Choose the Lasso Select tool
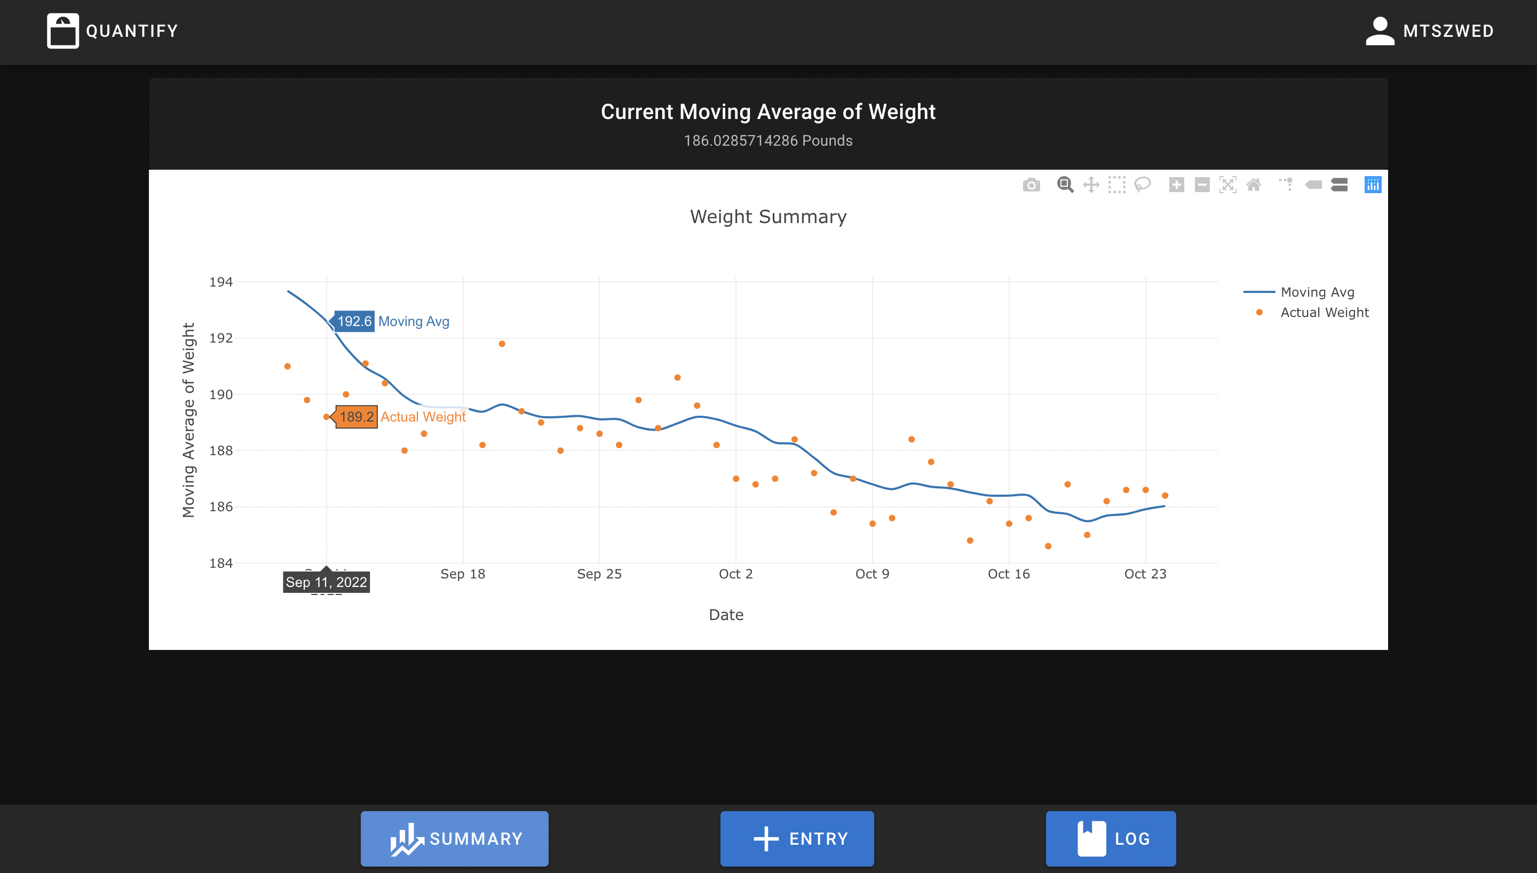 point(1143,185)
